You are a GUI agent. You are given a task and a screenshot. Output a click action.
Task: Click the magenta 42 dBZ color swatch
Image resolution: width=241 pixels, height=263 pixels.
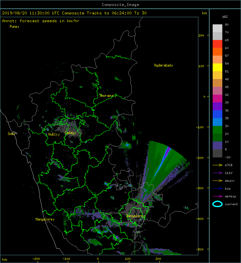pyautogui.click(x=217, y=99)
